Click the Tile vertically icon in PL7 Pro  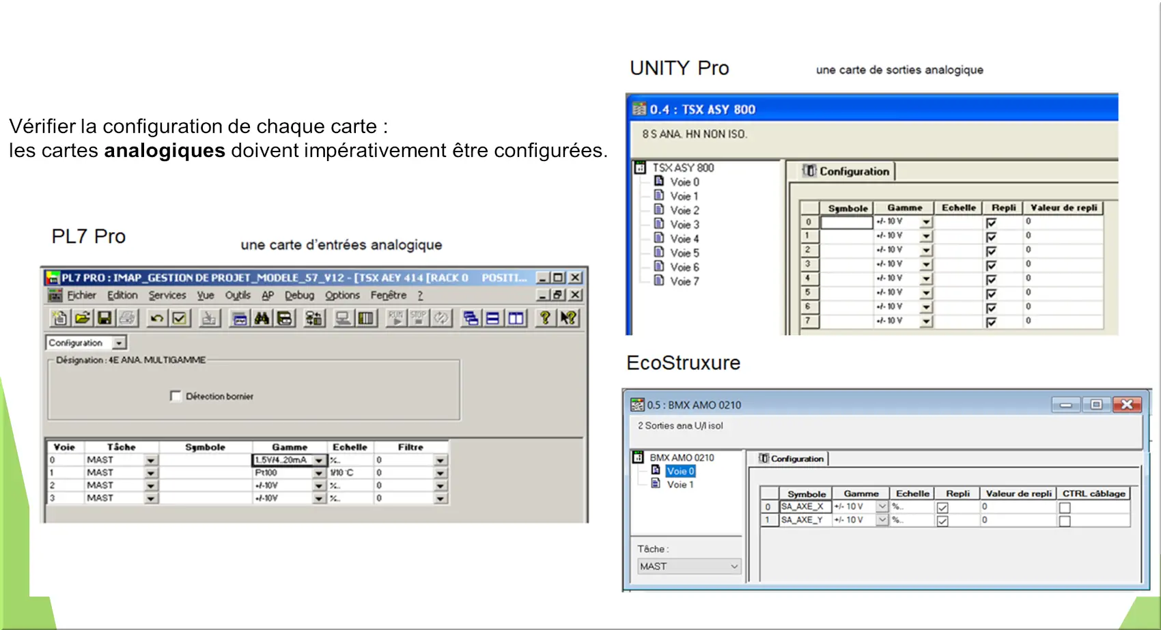[516, 318]
